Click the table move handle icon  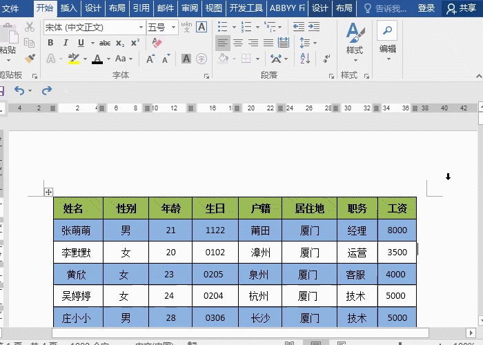point(48,193)
